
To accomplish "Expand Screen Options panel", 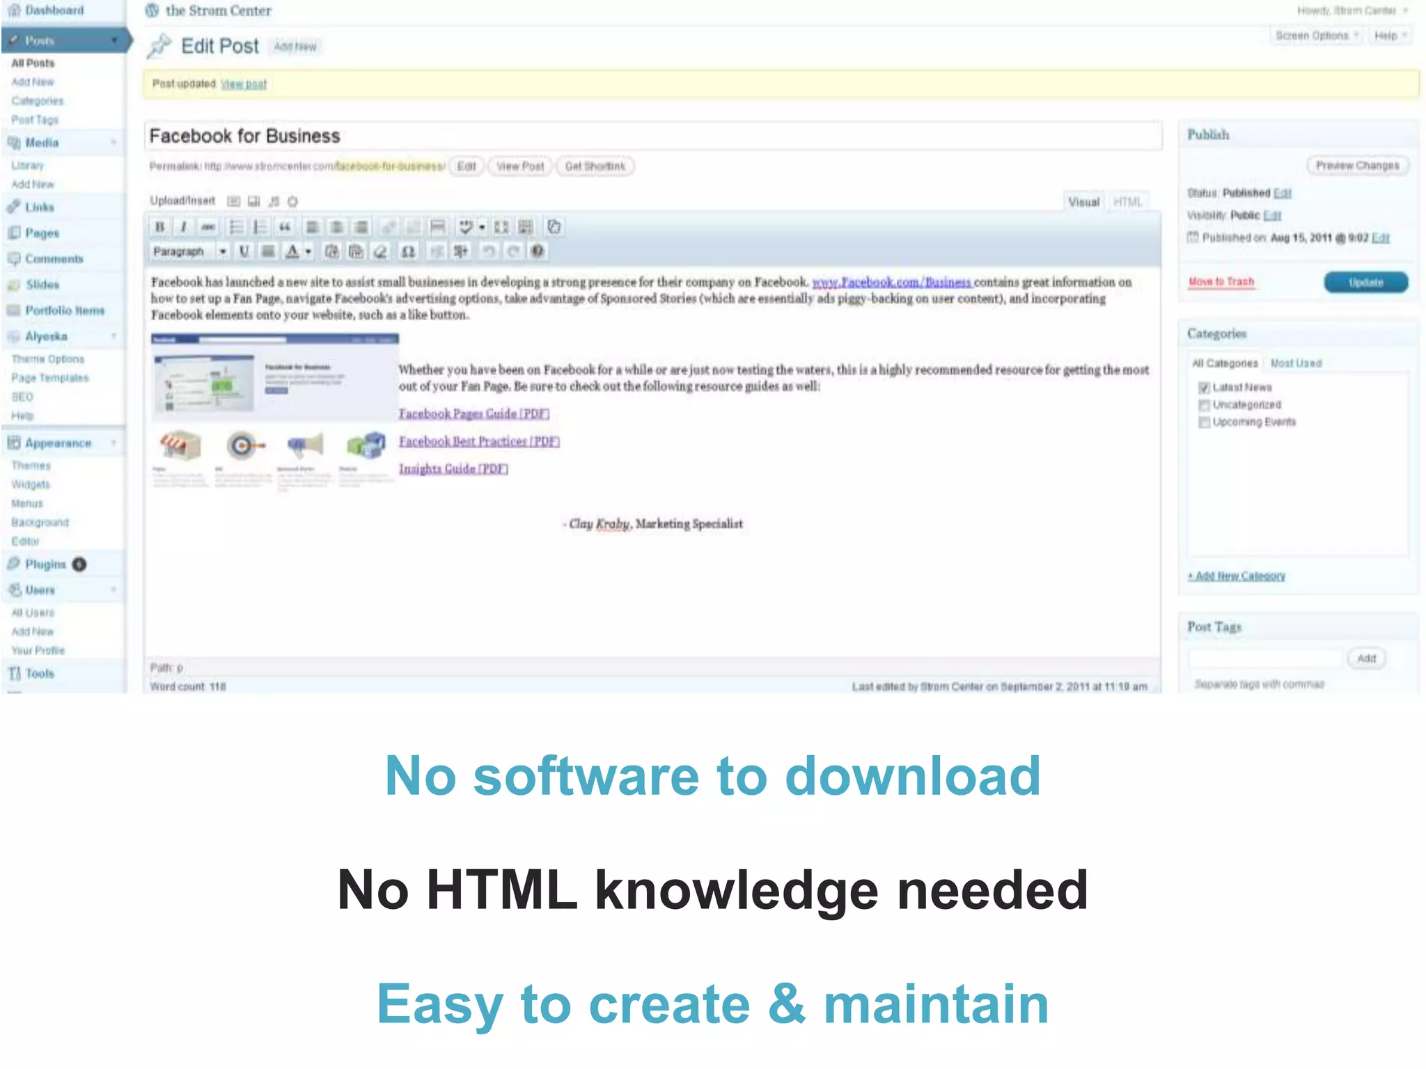I will (1317, 35).
